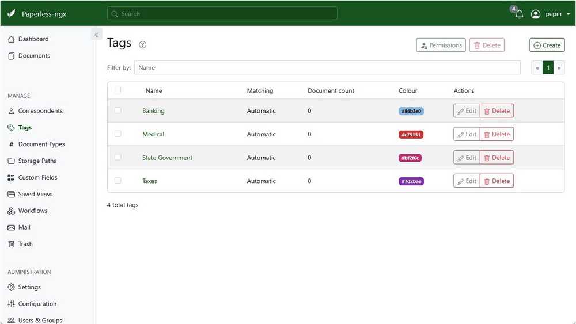Check the State Government row checkbox
The height and width of the screenshot is (324, 576).
pyautogui.click(x=118, y=157)
